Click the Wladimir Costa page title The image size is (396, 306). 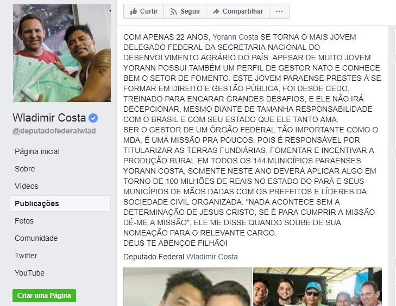pyautogui.click(x=49, y=118)
